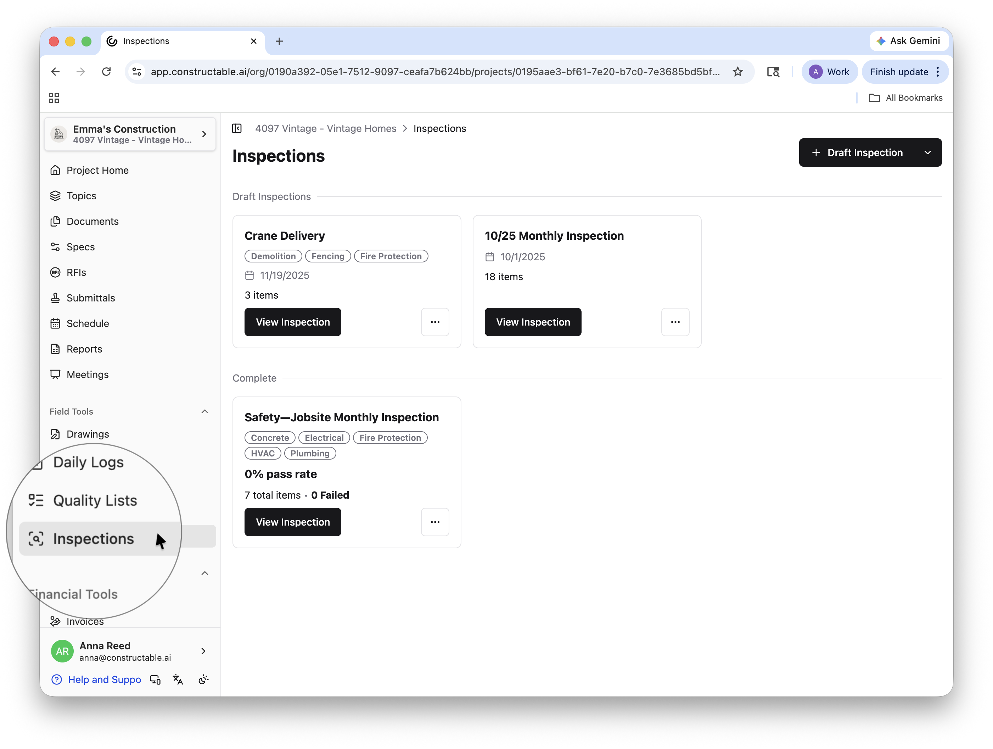
Task: Open the Work profile menu
Action: (830, 72)
